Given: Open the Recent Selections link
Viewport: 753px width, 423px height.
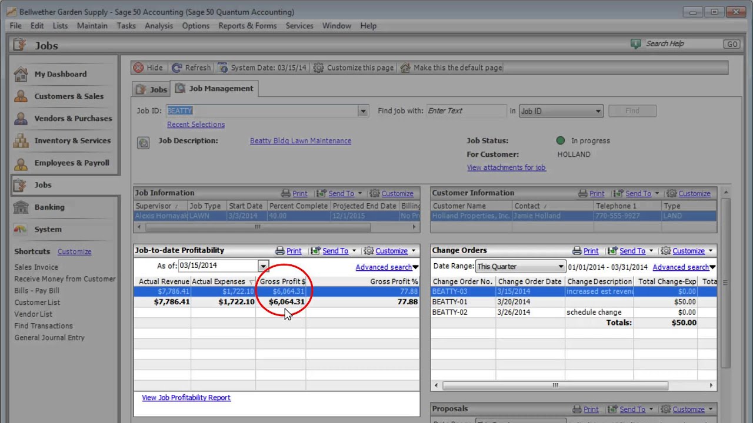Looking at the screenshot, I should pyautogui.click(x=196, y=125).
